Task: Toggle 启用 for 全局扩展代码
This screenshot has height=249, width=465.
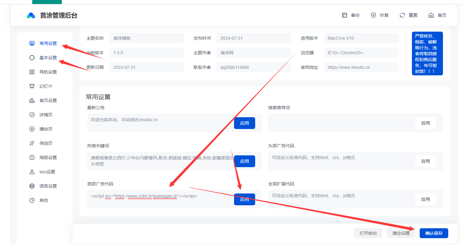Action: (426, 199)
